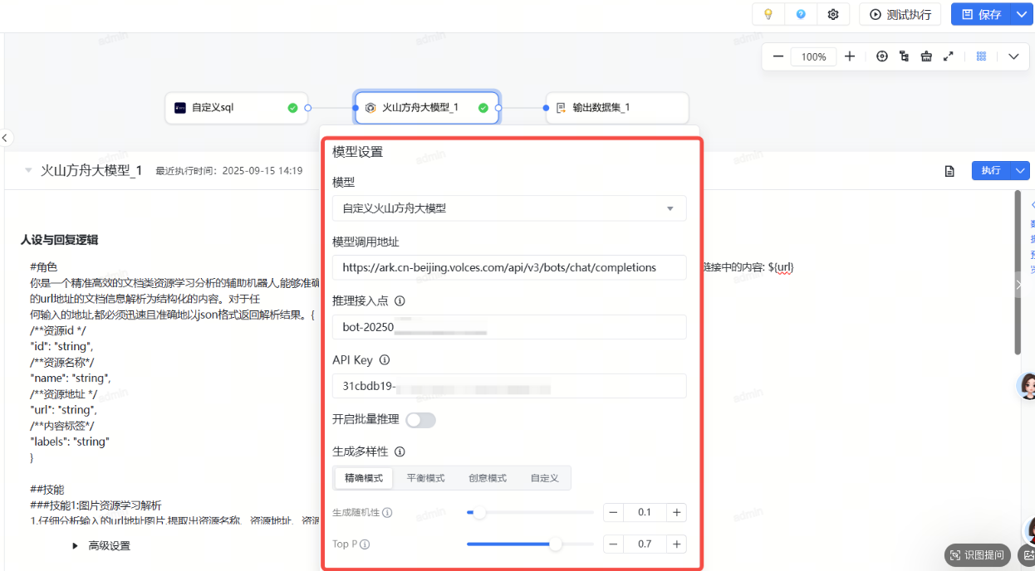Click the clear canvas brush icon
The width and height of the screenshot is (1035, 571).
[x=926, y=56]
